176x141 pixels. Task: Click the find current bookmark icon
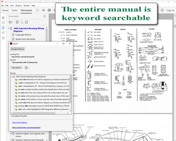[26, 22]
